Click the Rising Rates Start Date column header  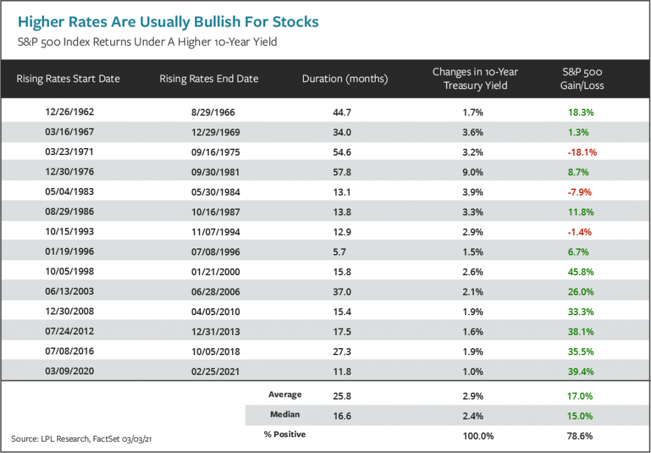[68, 79]
